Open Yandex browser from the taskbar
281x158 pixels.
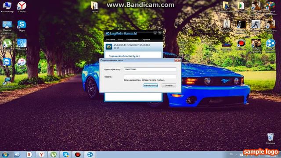coord(41,154)
